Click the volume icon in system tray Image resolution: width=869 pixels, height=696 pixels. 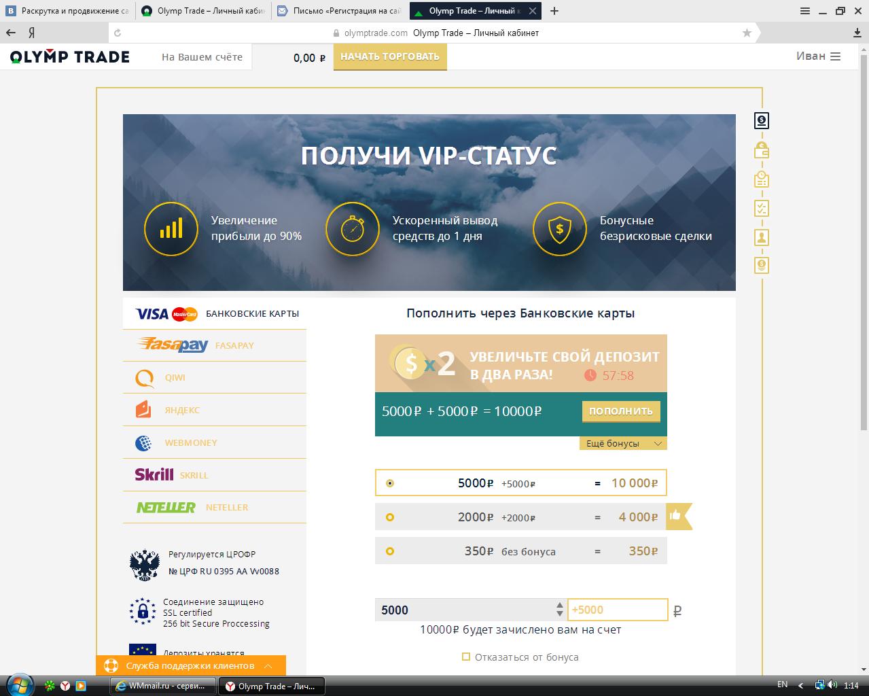point(833,685)
